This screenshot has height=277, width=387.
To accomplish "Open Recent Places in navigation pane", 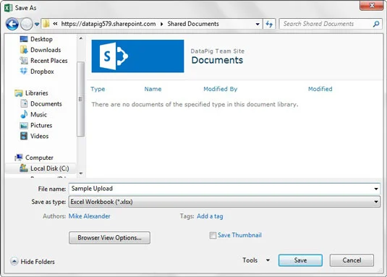I will [49, 61].
